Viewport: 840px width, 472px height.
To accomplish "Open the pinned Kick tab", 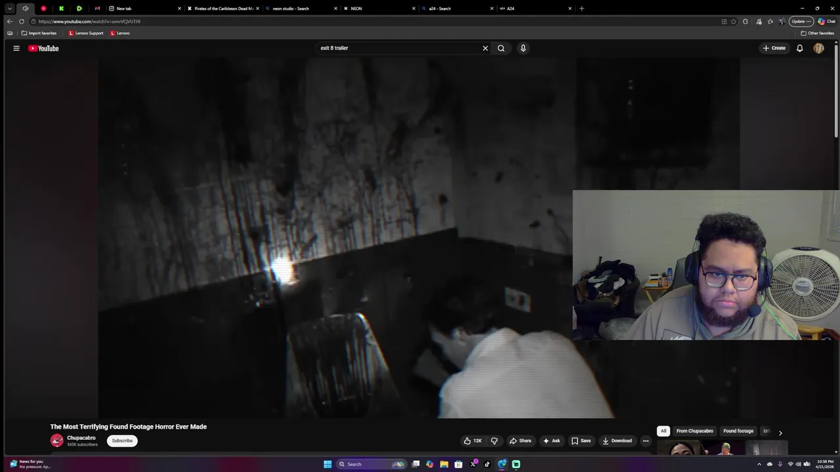I will (61, 9).
